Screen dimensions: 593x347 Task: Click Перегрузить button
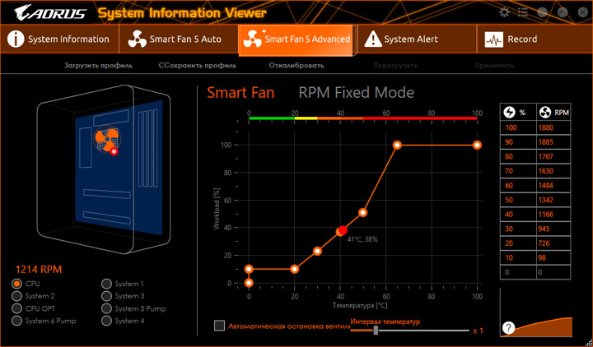point(395,65)
